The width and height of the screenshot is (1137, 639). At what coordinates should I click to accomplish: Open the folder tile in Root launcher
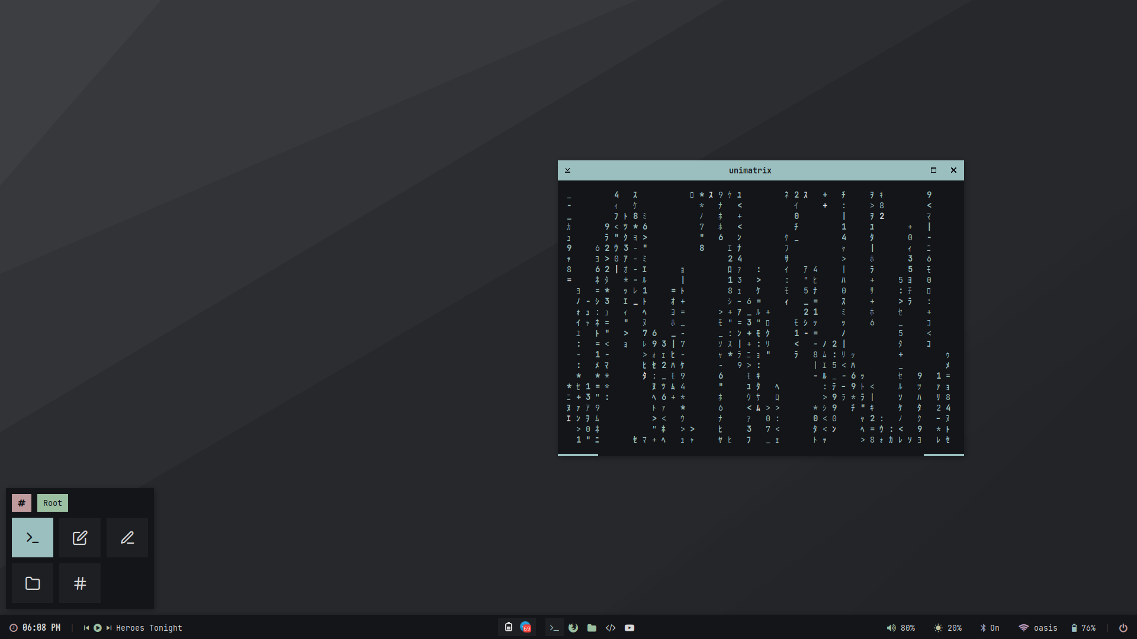pos(33,583)
